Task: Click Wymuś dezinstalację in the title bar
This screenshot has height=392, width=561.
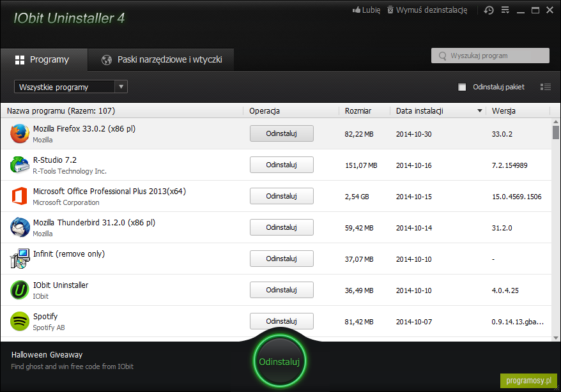Action: tap(427, 10)
